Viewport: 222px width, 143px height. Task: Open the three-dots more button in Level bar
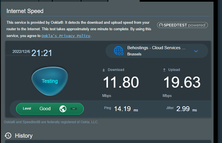point(73,109)
